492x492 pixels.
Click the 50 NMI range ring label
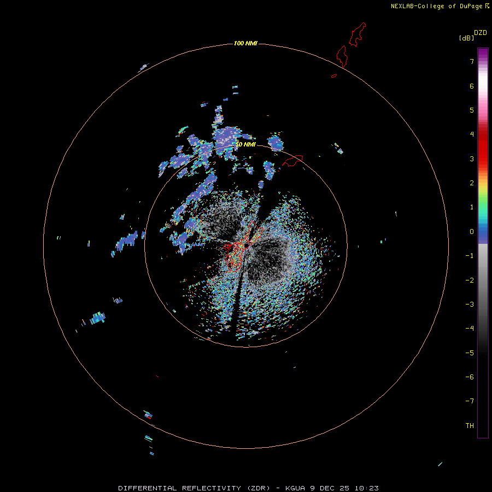click(245, 144)
